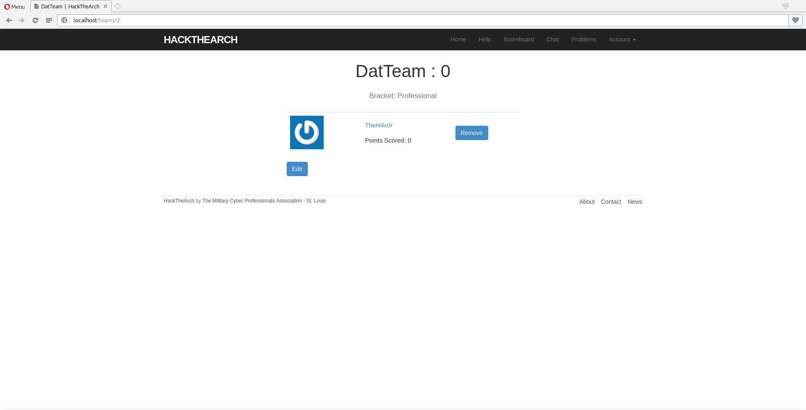The image size is (806, 410).
Task: Edit the DatTeam details
Action: point(297,169)
